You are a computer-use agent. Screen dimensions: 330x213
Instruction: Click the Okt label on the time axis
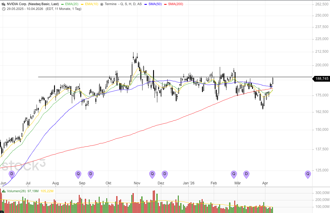(108, 183)
